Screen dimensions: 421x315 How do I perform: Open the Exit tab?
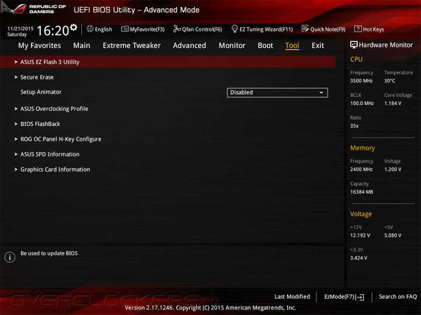[318, 45]
